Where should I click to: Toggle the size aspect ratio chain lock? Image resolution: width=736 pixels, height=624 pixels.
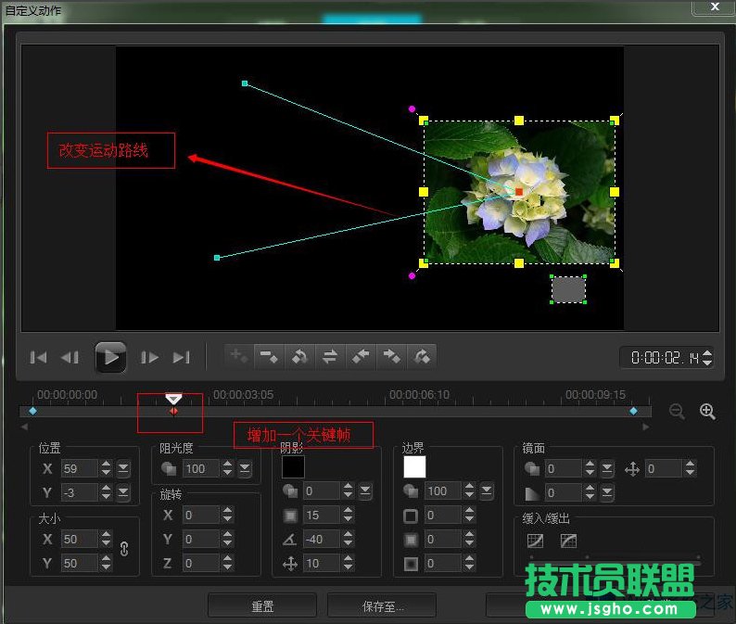pyautogui.click(x=124, y=549)
